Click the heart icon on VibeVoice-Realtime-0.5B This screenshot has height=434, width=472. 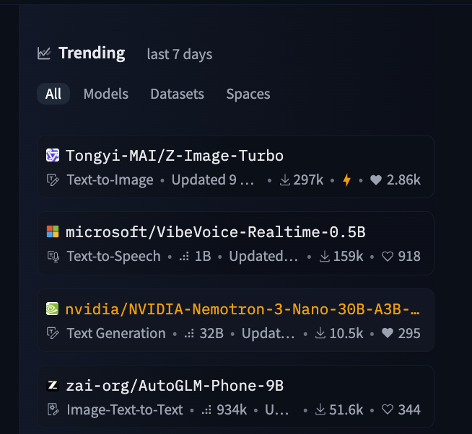point(387,256)
